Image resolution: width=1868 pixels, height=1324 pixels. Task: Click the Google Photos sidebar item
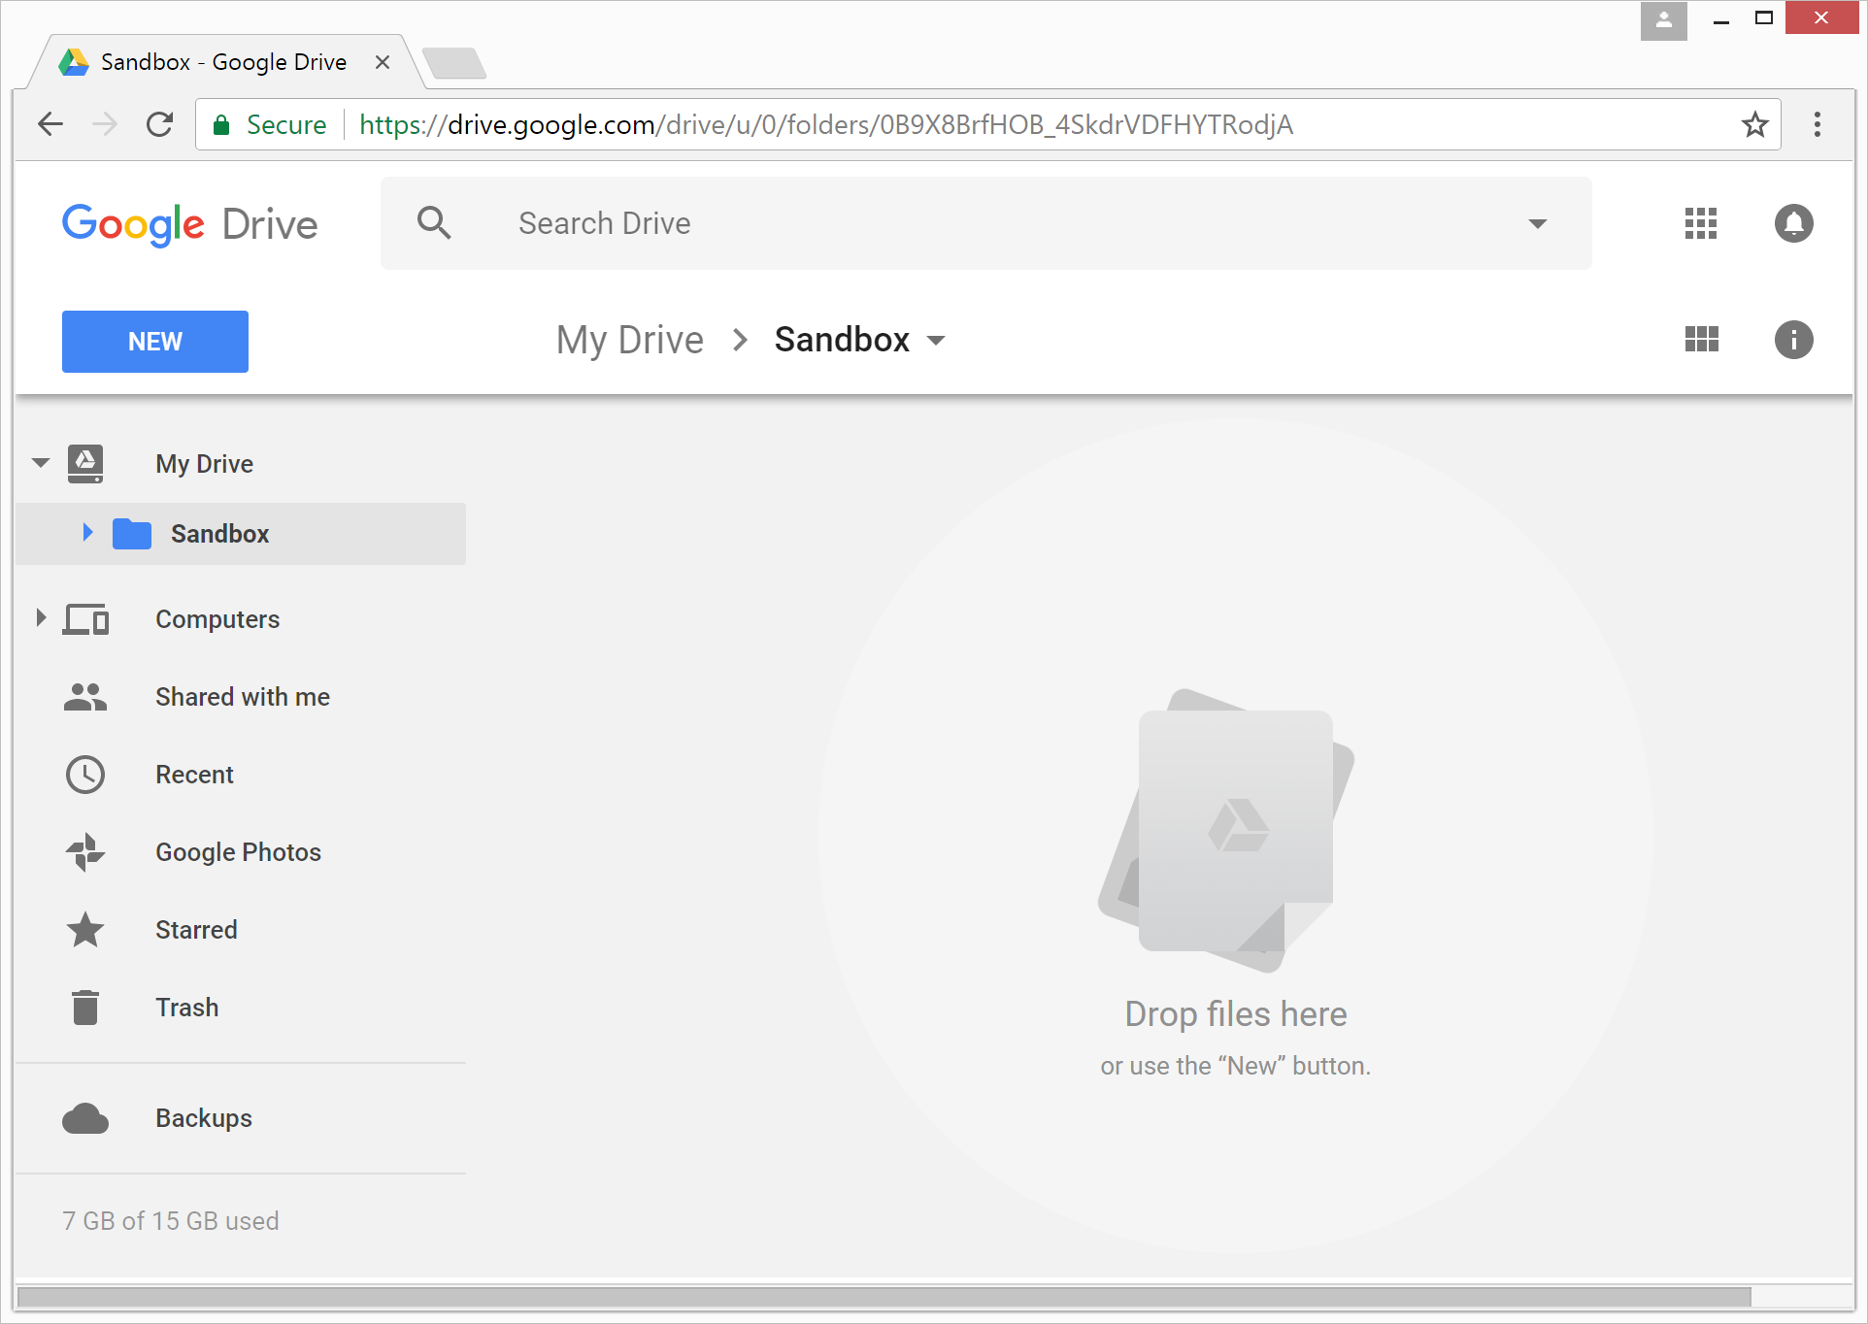238,851
